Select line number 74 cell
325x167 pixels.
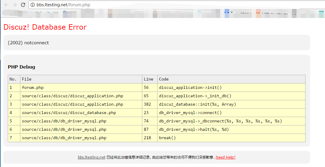pyautogui.click(x=150, y=121)
